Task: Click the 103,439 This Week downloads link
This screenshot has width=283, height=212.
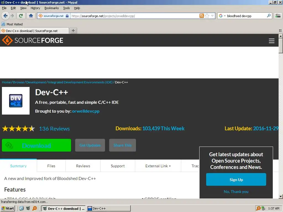Action: [x=163, y=129]
